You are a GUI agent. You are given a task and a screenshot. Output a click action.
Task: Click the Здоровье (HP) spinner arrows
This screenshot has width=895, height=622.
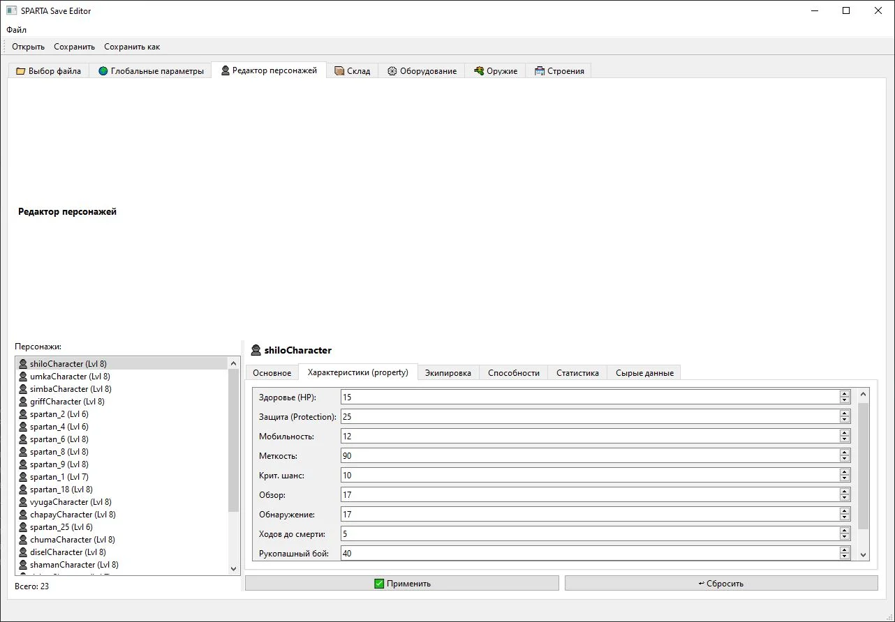point(845,397)
